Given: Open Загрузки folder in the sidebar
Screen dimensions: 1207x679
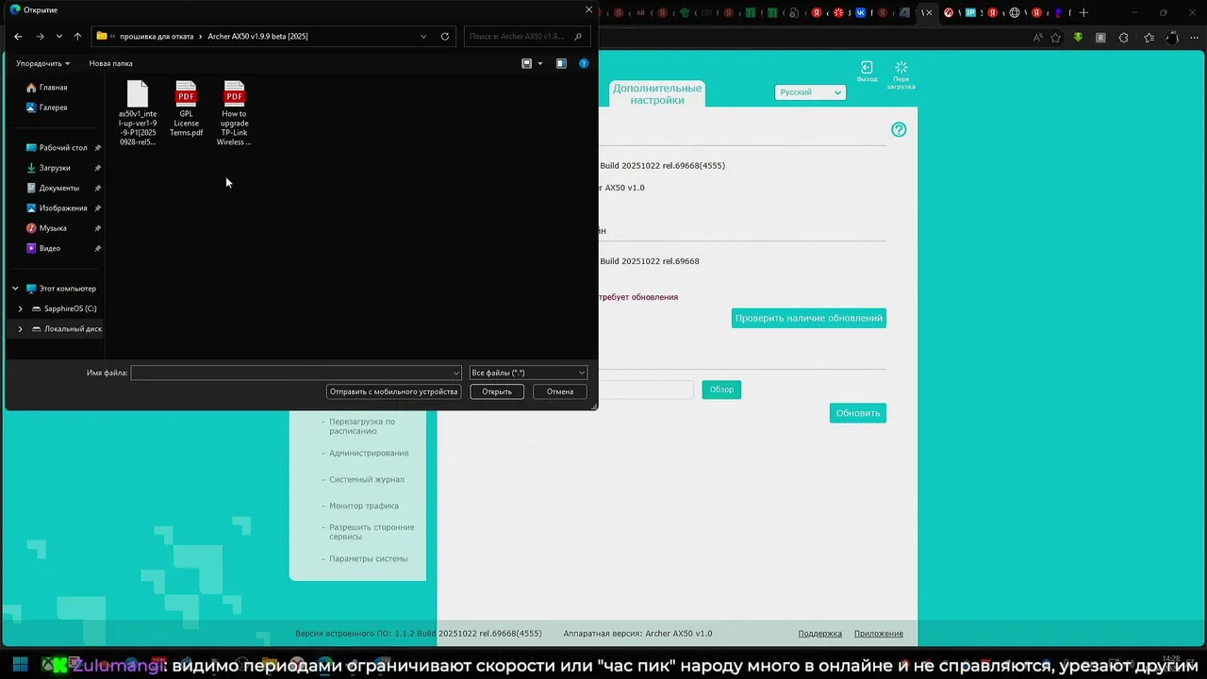Looking at the screenshot, I should click(x=55, y=168).
